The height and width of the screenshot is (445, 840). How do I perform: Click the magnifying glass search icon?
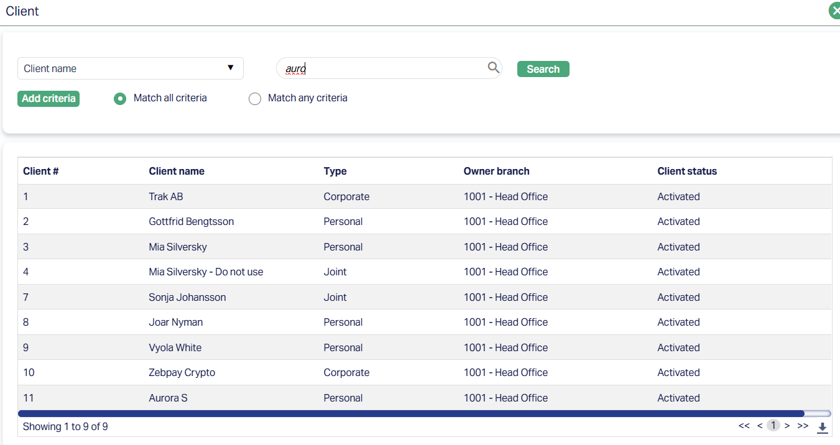pos(493,68)
